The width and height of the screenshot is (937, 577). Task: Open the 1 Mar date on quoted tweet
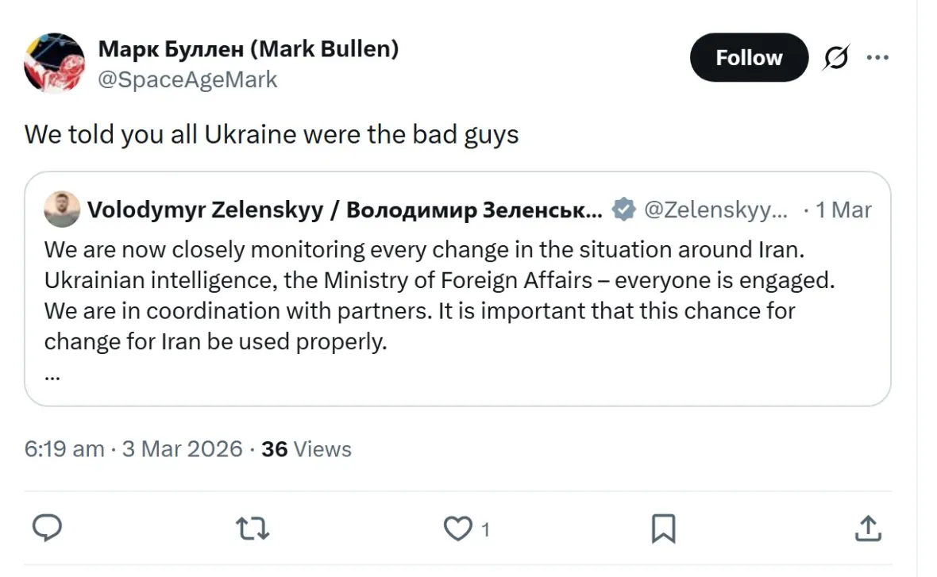point(843,210)
